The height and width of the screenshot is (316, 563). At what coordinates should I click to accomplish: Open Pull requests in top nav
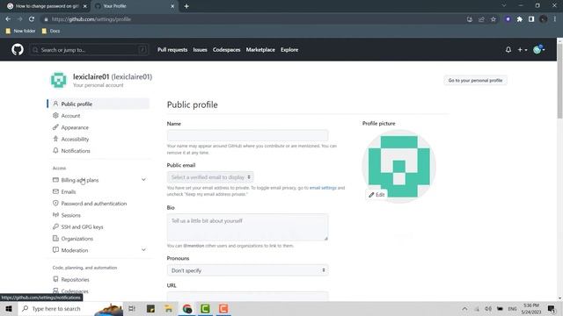point(172,50)
